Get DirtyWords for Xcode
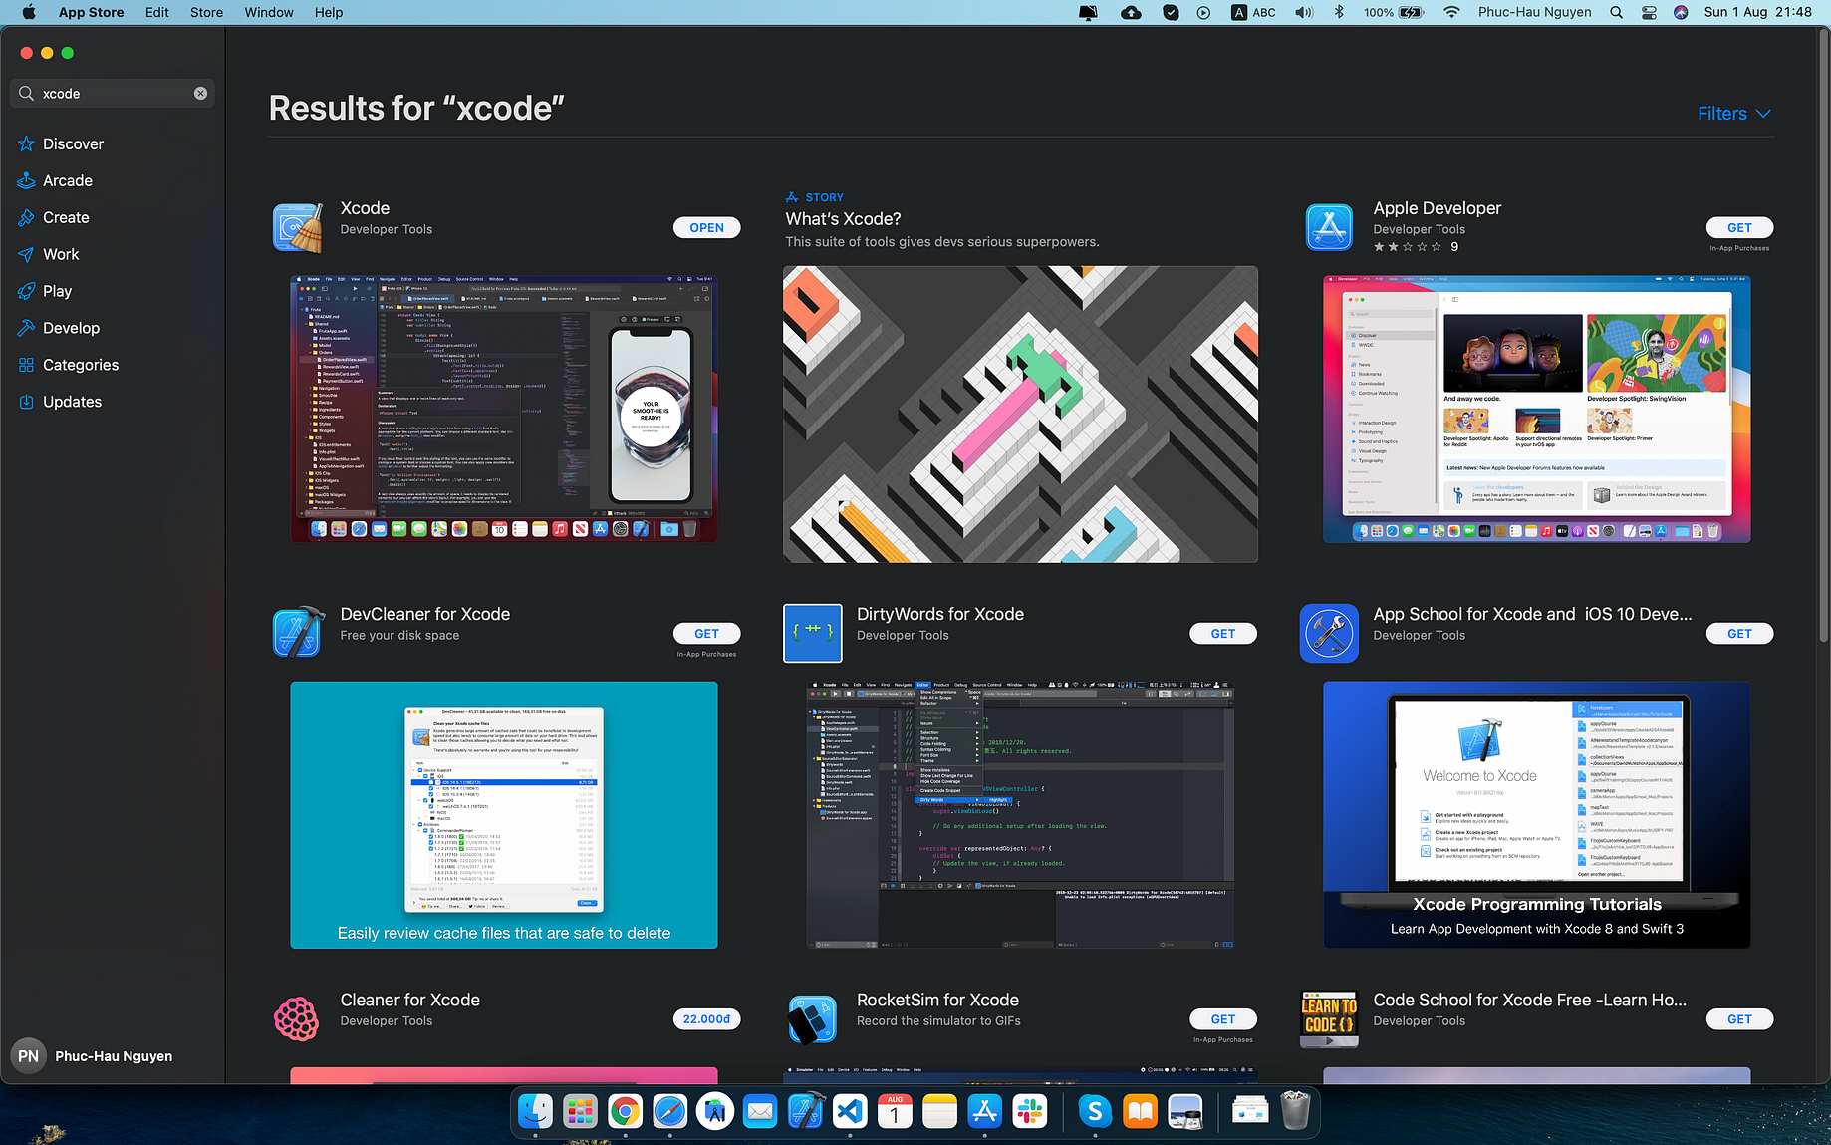The height and width of the screenshot is (1145, 1831). click(1222, 634)
